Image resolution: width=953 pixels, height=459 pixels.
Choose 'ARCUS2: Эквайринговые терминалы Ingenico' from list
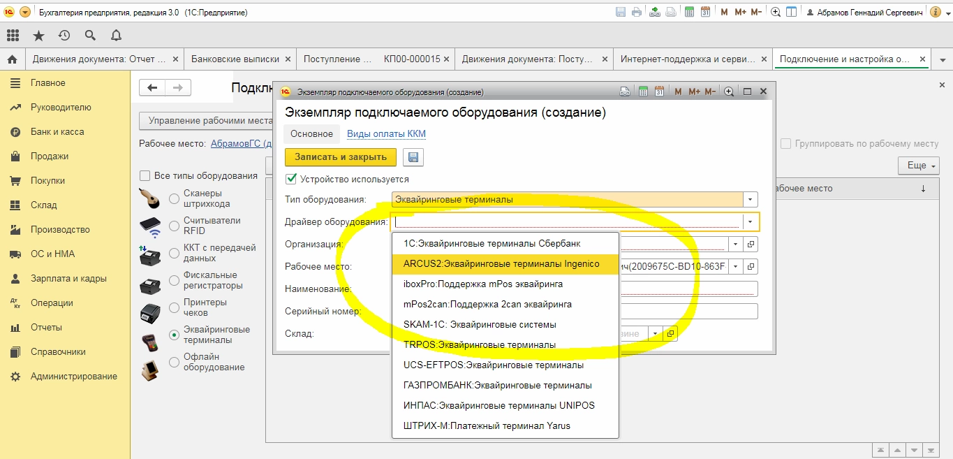(x=501, y=264)
